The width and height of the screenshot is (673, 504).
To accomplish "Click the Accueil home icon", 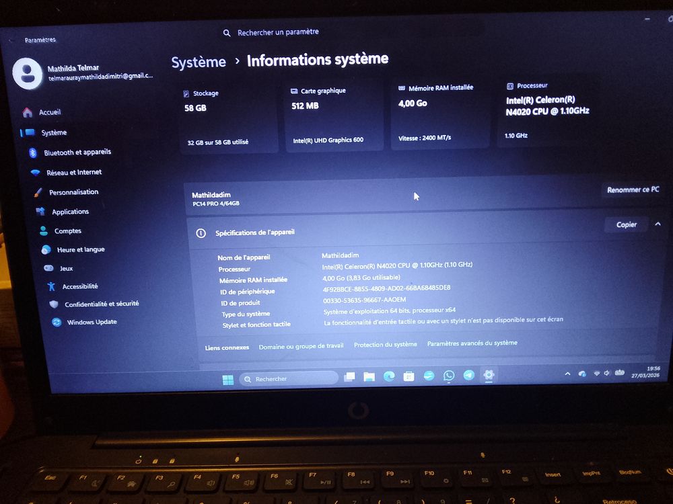I will point(28,112).
